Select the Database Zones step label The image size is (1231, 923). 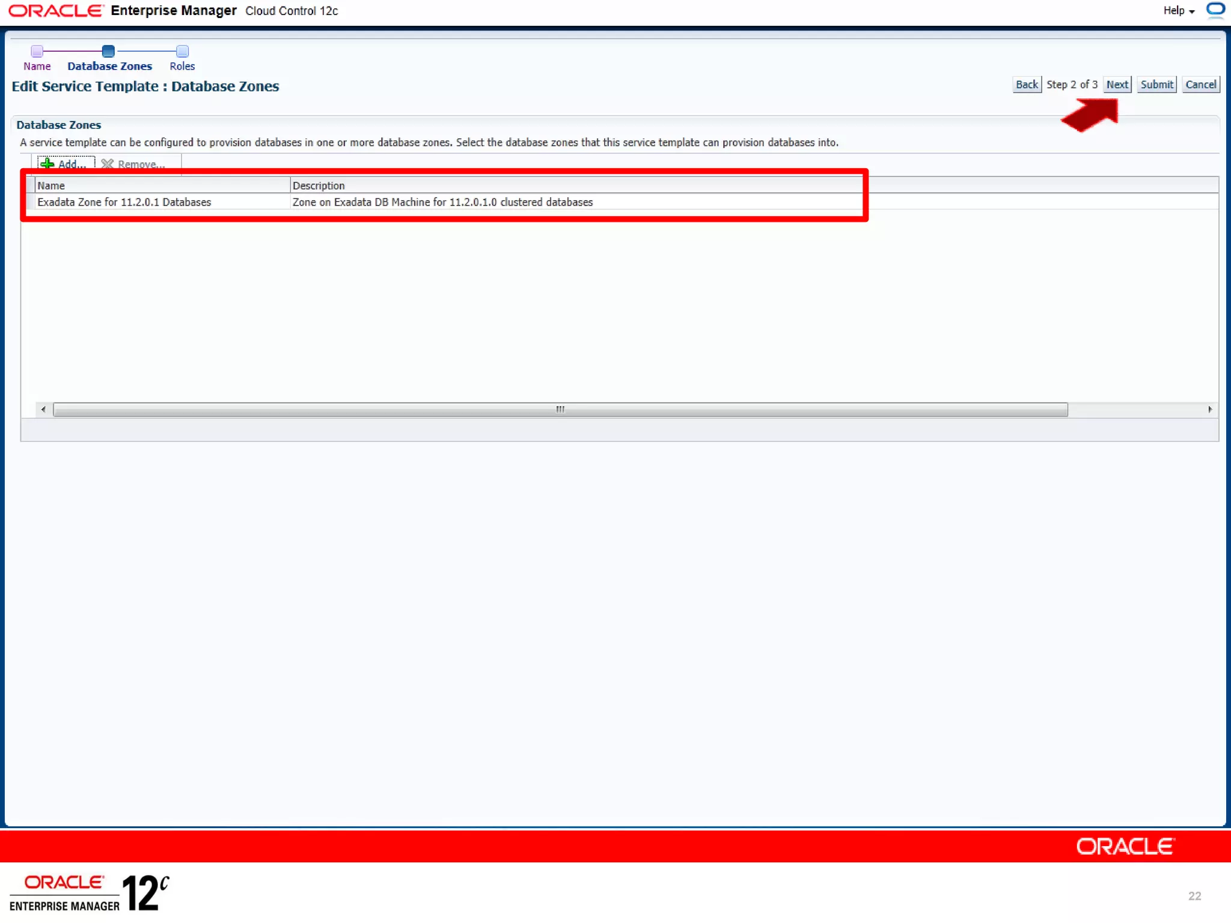109,66
